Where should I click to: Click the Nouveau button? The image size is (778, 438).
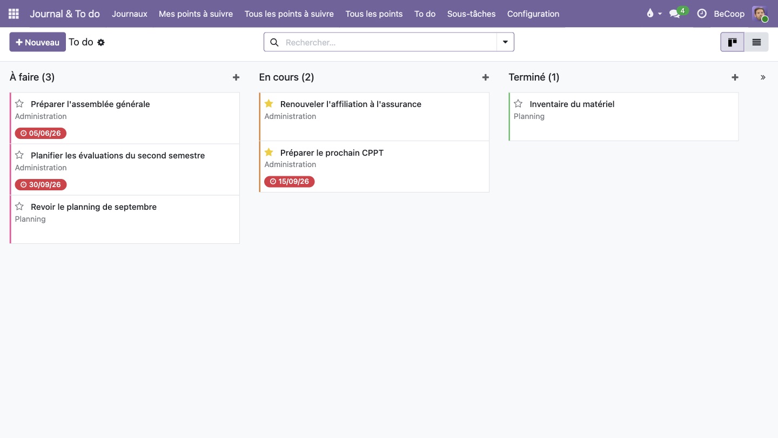37,42
